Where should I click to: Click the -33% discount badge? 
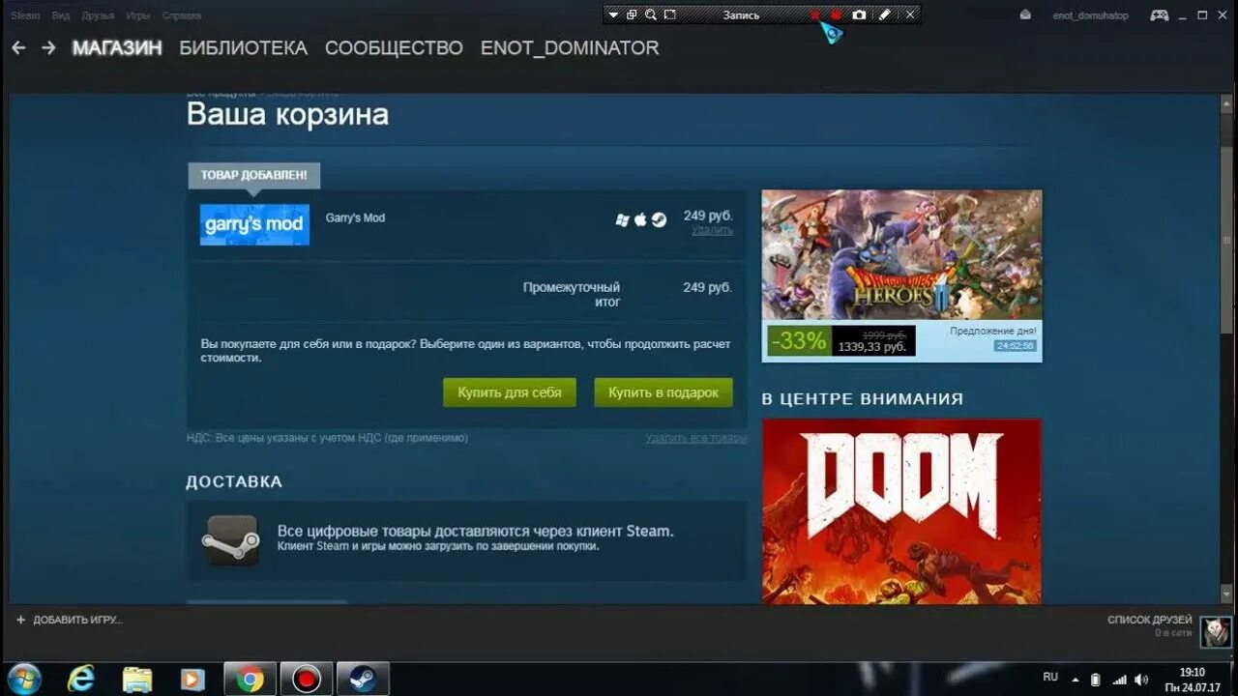coord(799,340)
